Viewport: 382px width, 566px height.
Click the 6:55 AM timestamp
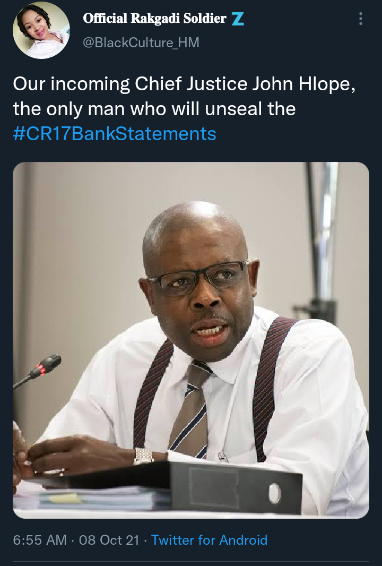40,540
